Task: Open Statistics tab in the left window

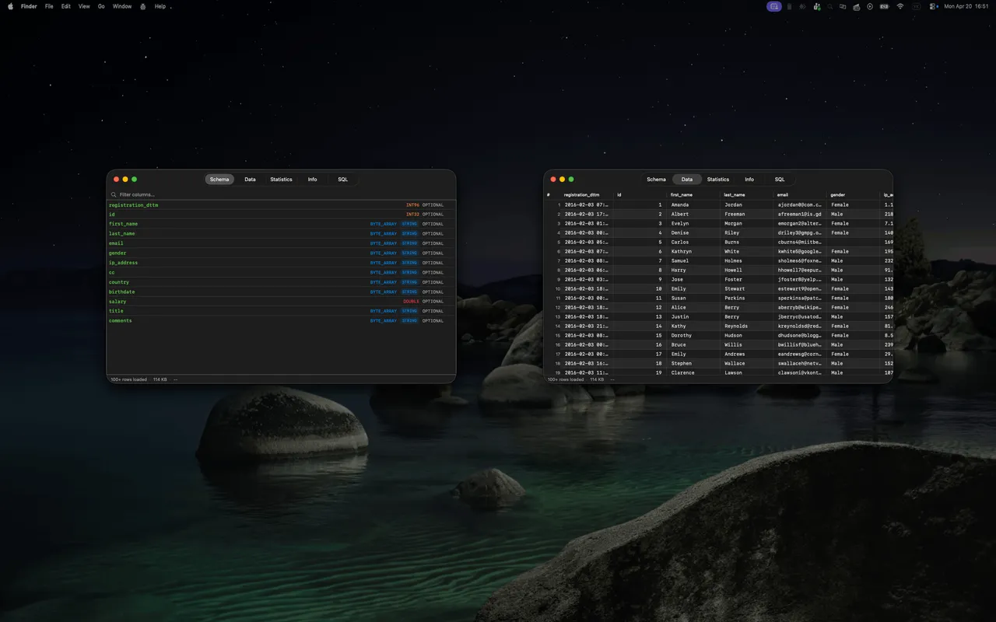Action: point(281,180)
